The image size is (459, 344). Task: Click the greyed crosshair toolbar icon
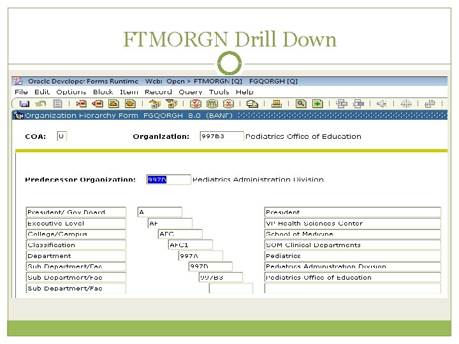pyautogui.click(x=406, y=104)
